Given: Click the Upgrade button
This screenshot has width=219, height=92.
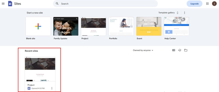Looking at the screenshot, I should click(x=194, y=4).
